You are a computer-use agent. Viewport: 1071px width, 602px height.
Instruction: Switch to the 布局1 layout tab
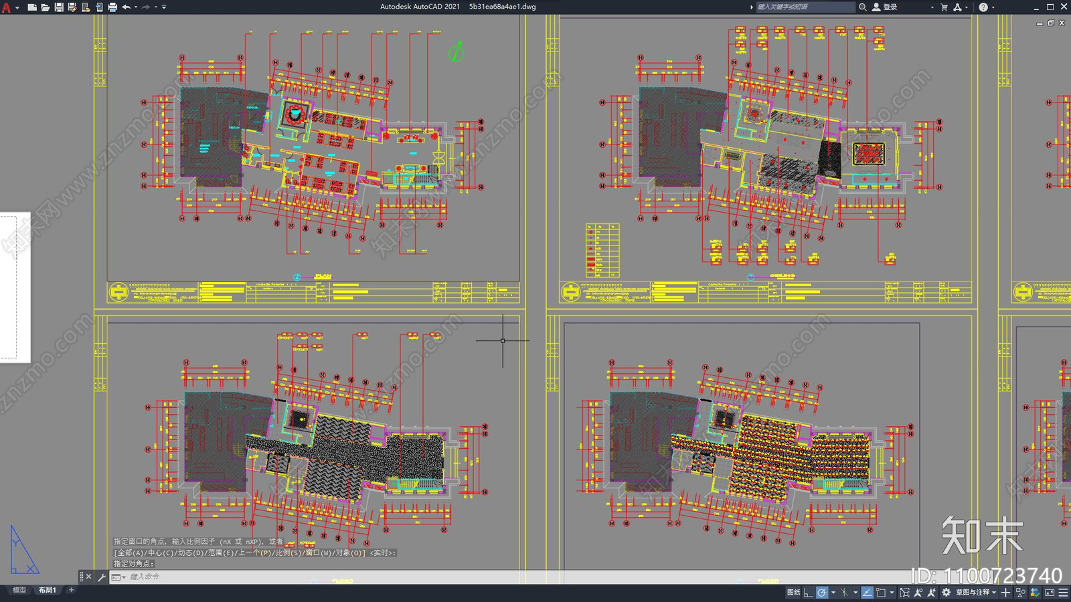point(48,590)
